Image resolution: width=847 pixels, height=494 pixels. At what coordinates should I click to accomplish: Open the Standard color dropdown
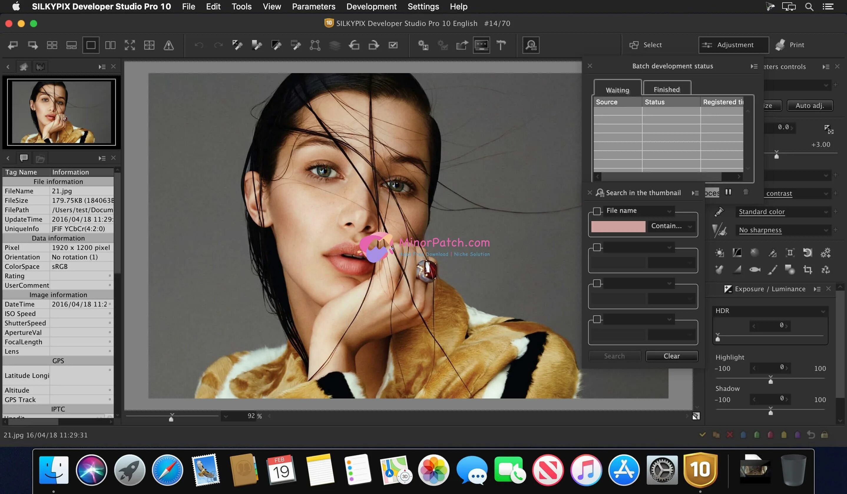pos(783,212)
